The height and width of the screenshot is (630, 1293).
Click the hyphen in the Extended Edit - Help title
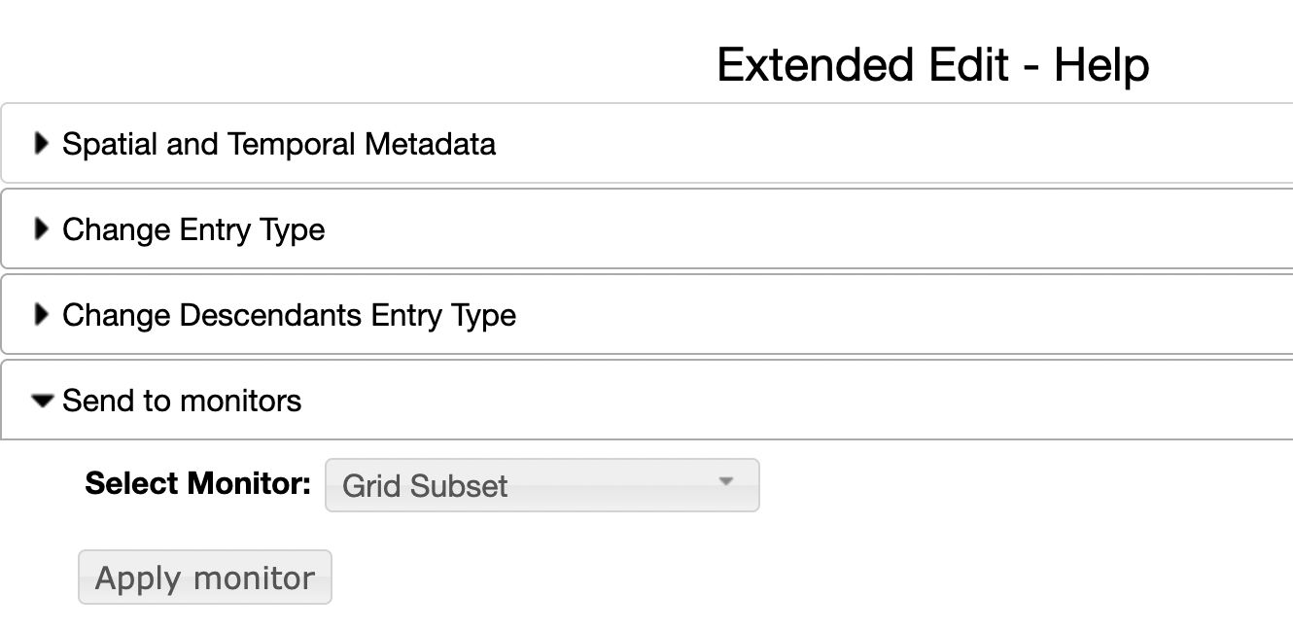[1031, 68]
